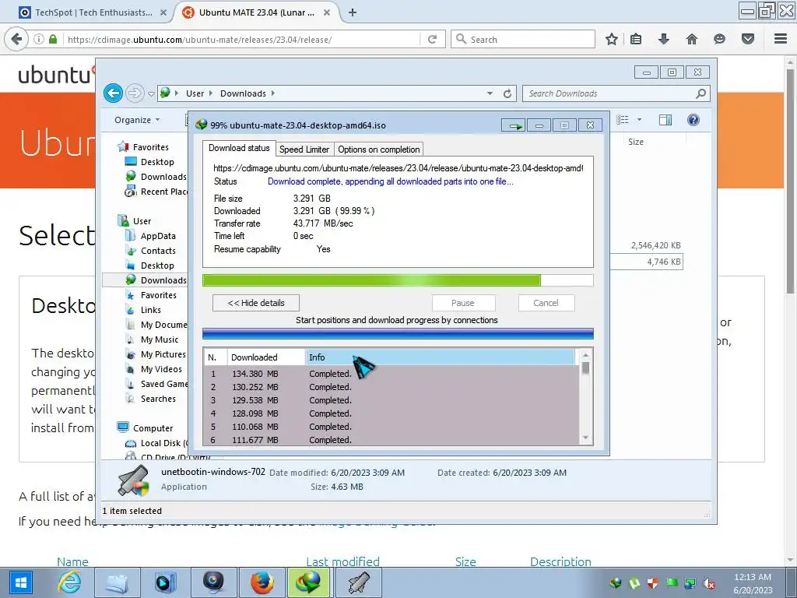Click the muted volume tray icon
Viewport: 797px width, 598px height.
[708, 583]
